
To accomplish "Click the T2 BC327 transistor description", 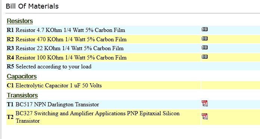I will click(x=97, y=117).
